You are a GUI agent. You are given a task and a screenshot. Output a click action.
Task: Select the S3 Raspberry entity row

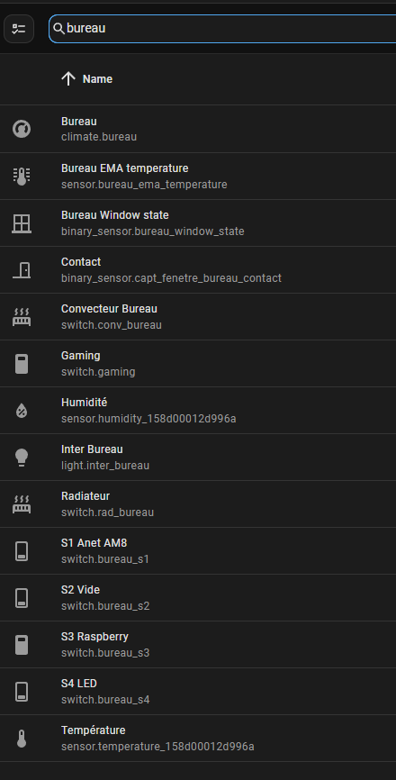click(198, 644)
